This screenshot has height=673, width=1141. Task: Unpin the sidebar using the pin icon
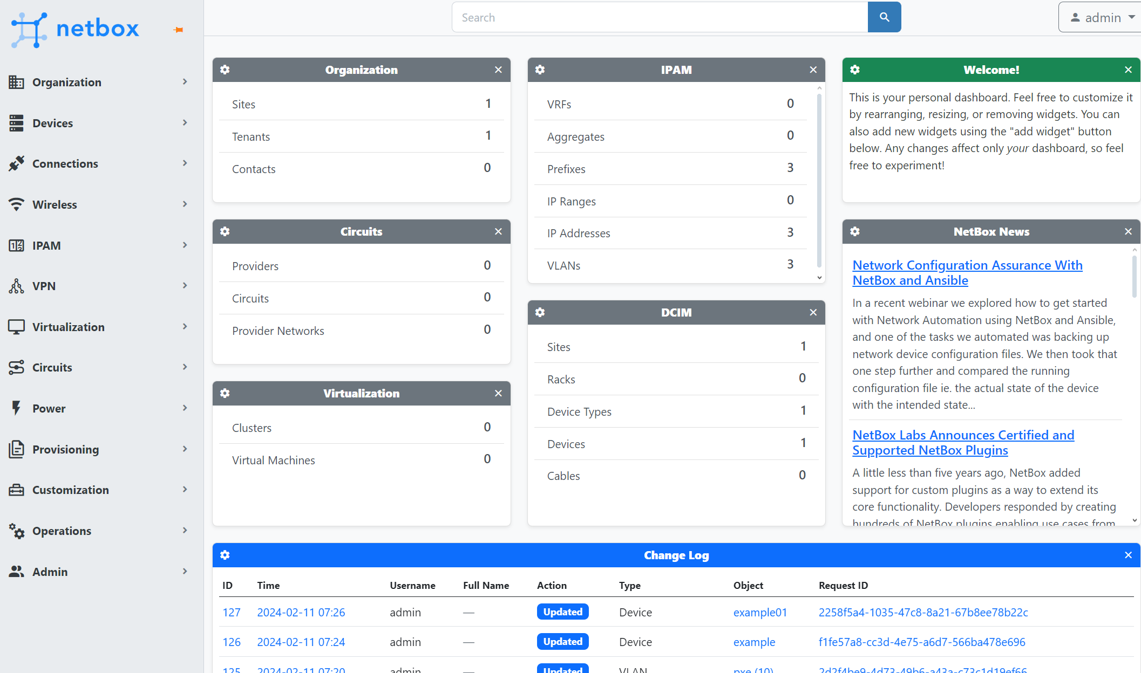point(179,30)
